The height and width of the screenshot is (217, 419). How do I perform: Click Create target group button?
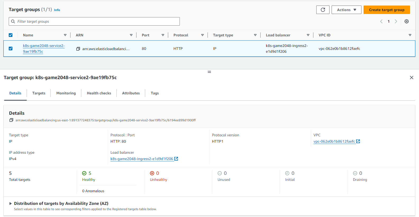coord(387,10)
